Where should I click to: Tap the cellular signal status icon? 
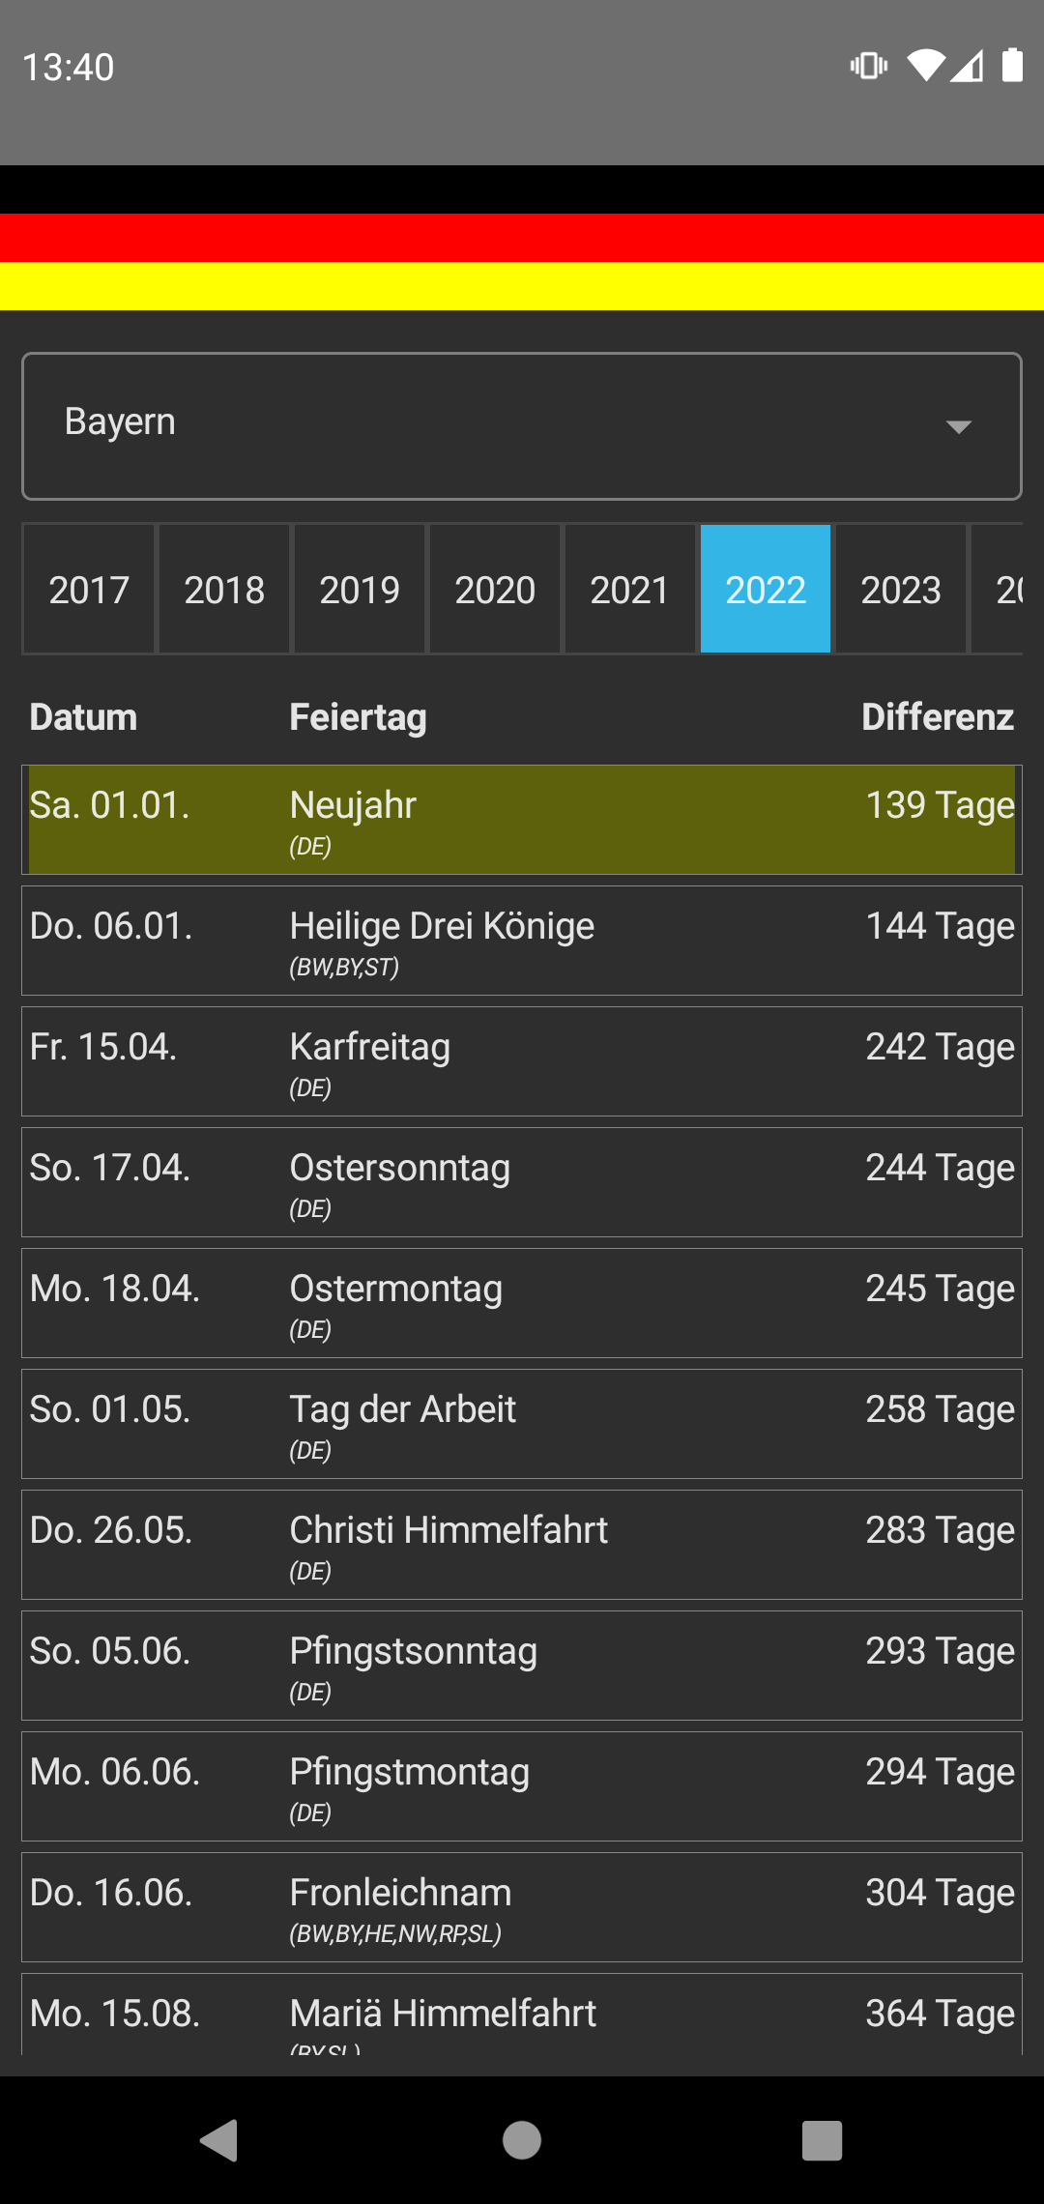coord(968,66)
